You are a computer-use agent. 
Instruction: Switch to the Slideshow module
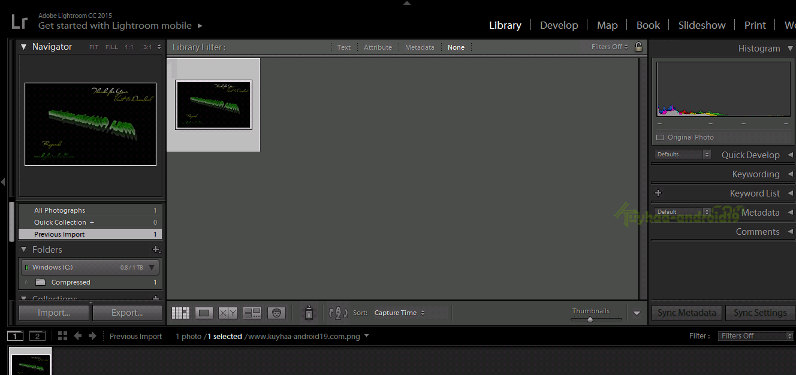[x=702, y=25]
